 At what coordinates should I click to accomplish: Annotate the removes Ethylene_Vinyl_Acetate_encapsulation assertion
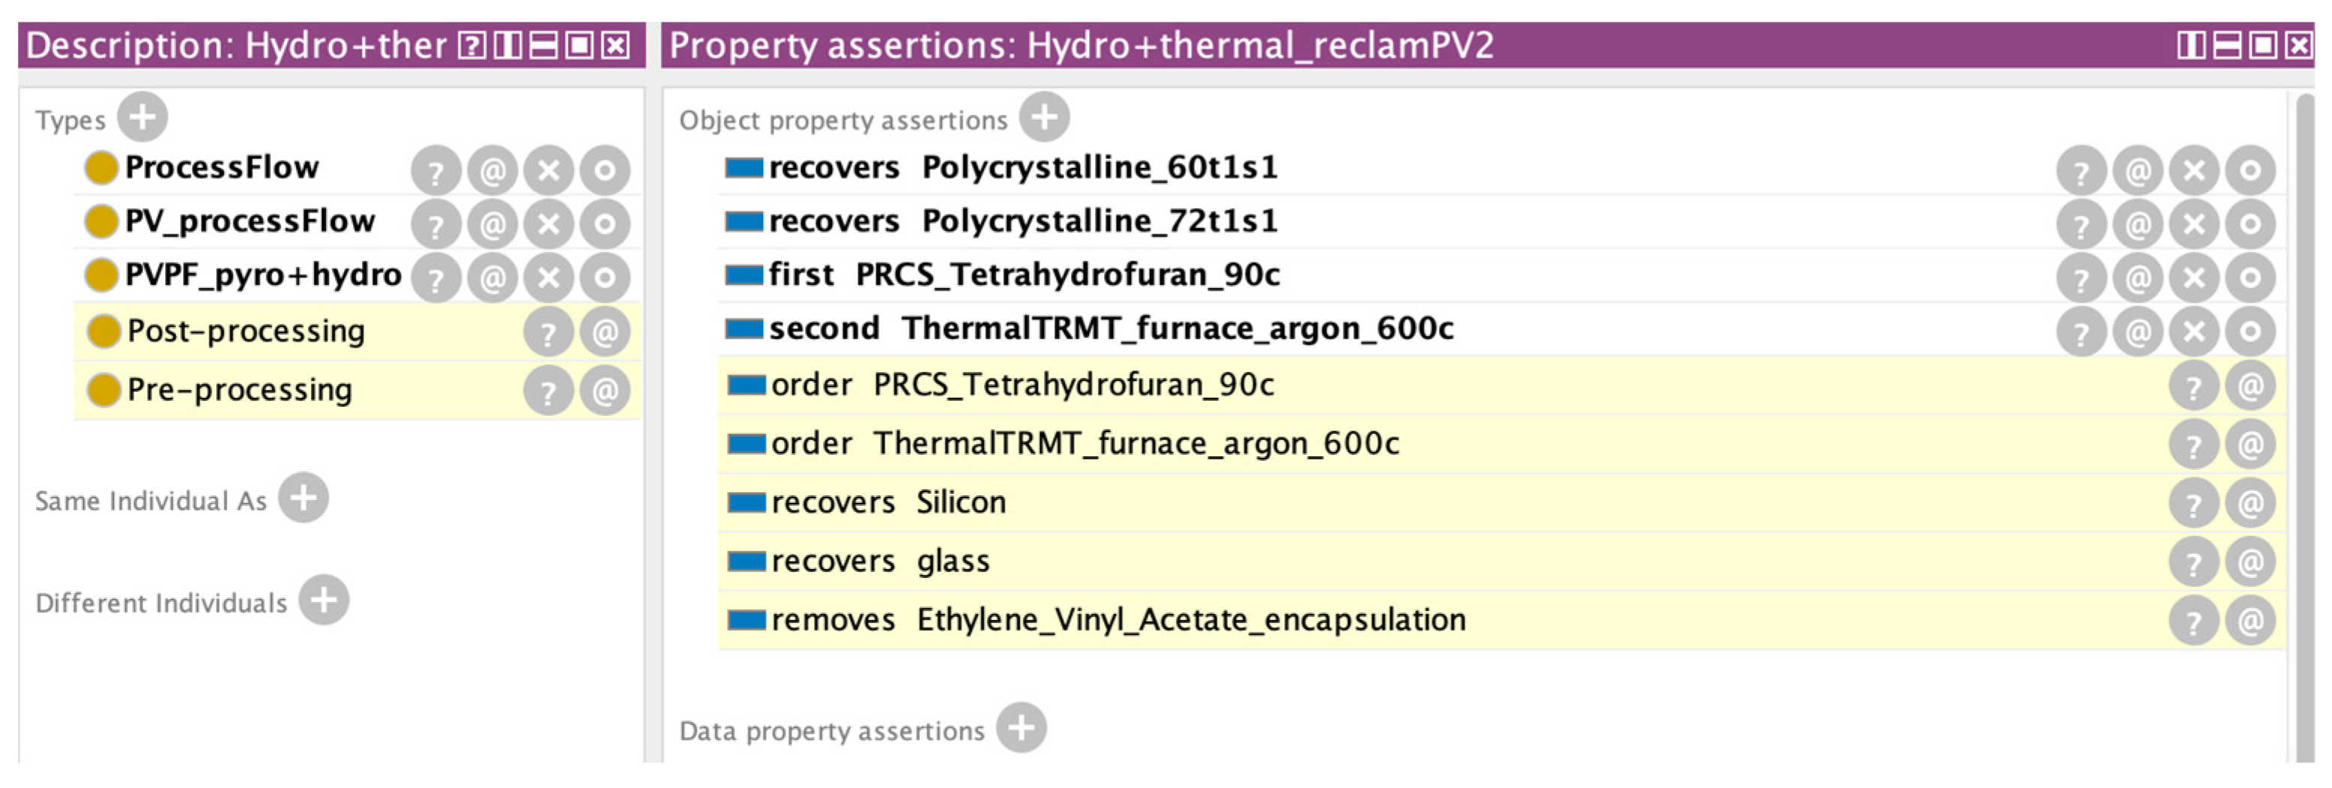pyautogui.click(x=2252, y=621)
